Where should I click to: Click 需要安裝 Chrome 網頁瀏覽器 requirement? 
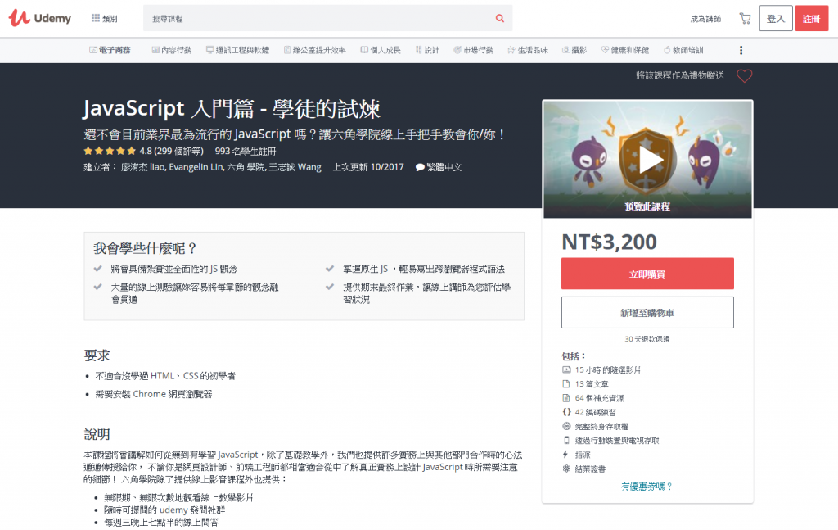(154, 395)
